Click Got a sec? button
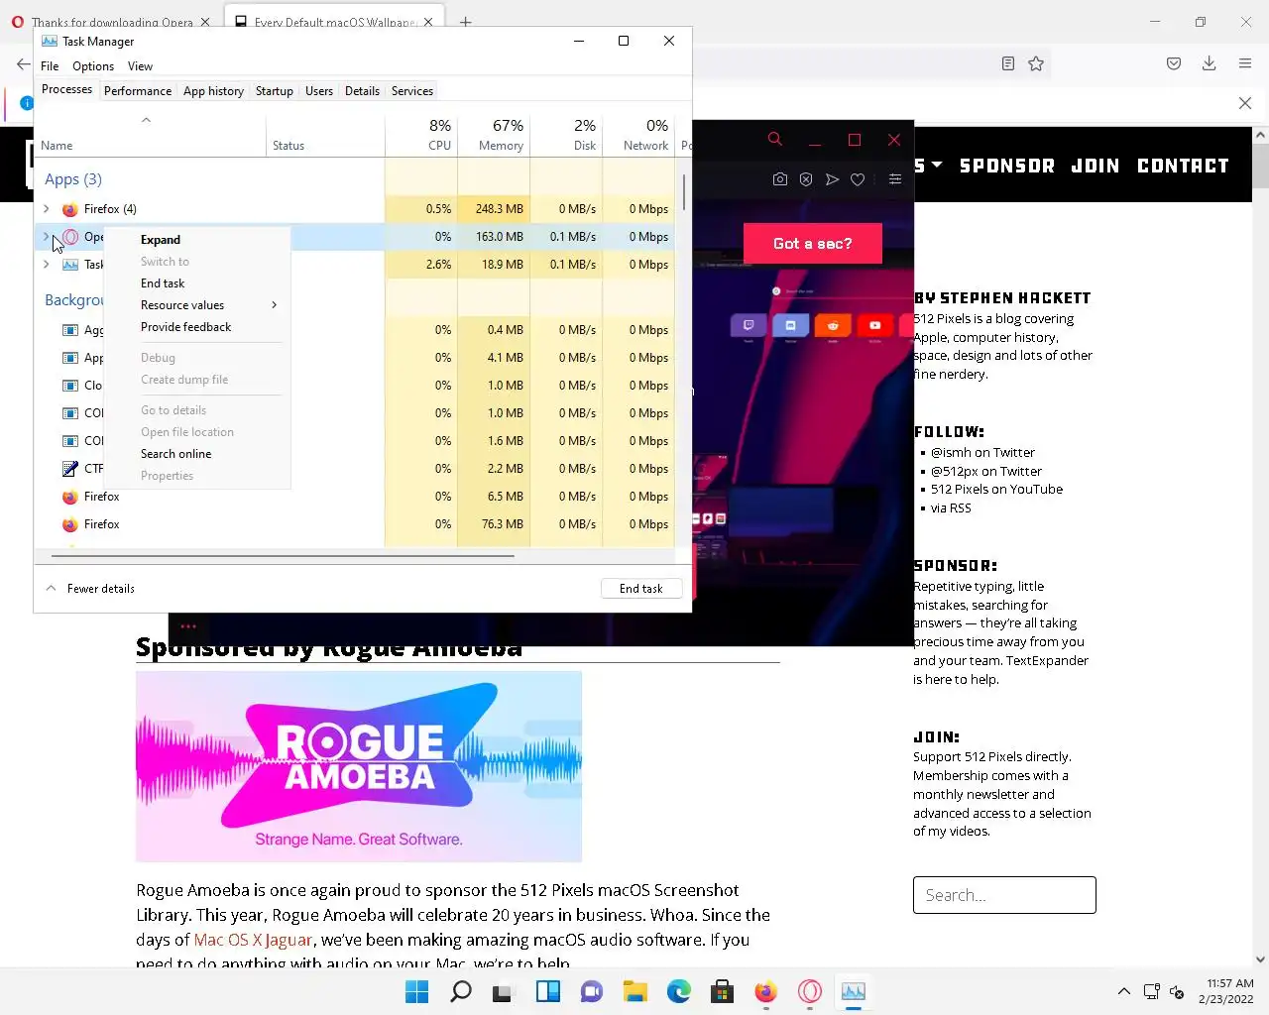Screen dimensions: 1269x1015 (813, 244)
